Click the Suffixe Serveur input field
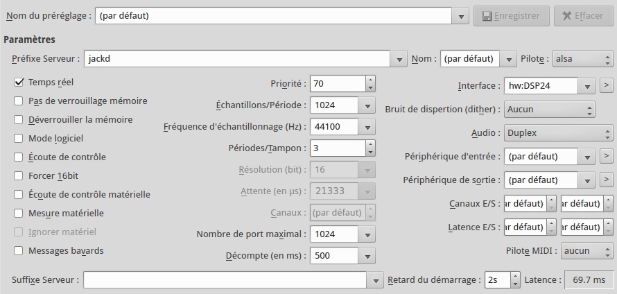Screen dimensions: 617x294 (226, 279)
